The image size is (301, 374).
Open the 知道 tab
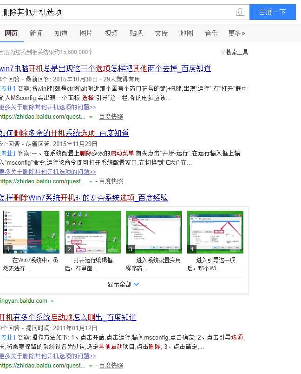[61, 33]
